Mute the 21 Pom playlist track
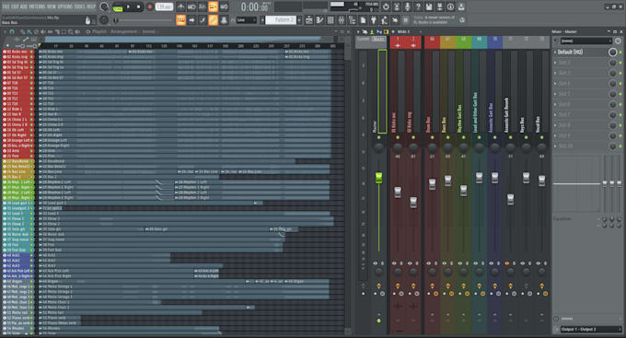This screenshot has height=338, width=626. (31, 156)
